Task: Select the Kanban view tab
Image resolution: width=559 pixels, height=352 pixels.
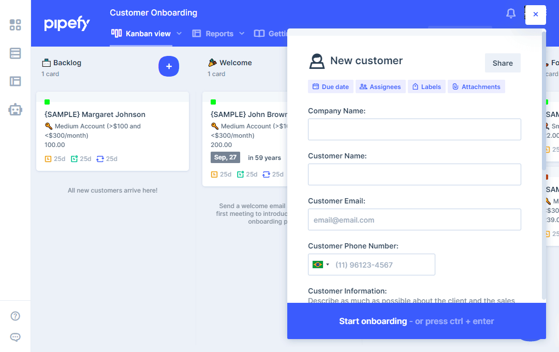Action: tap(141, 34)
